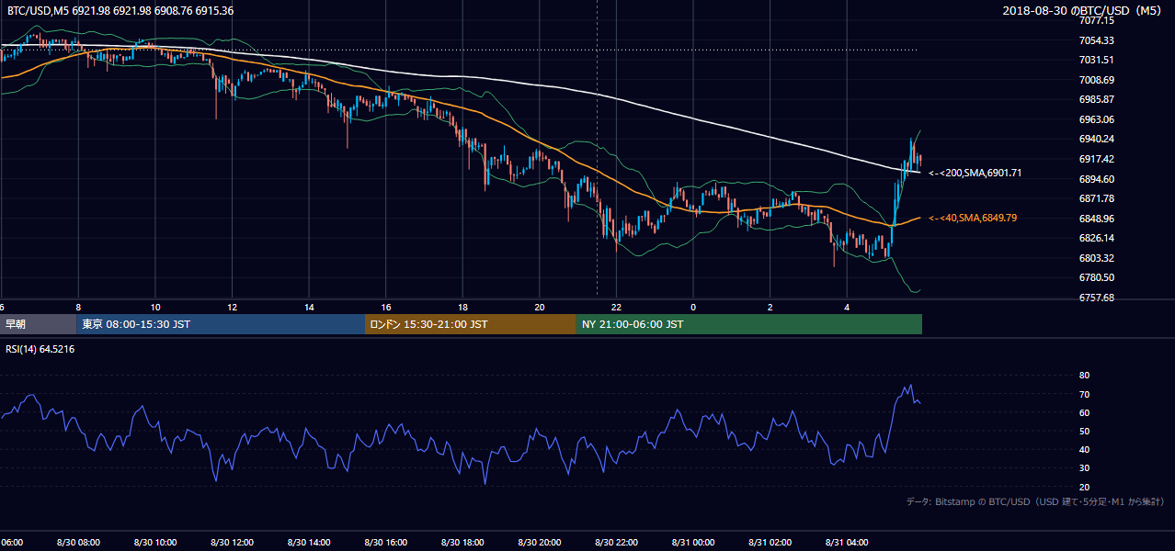The image size is (1175, 551).
Task: Click RSI axis level 20
Action: click(1085, 487)
